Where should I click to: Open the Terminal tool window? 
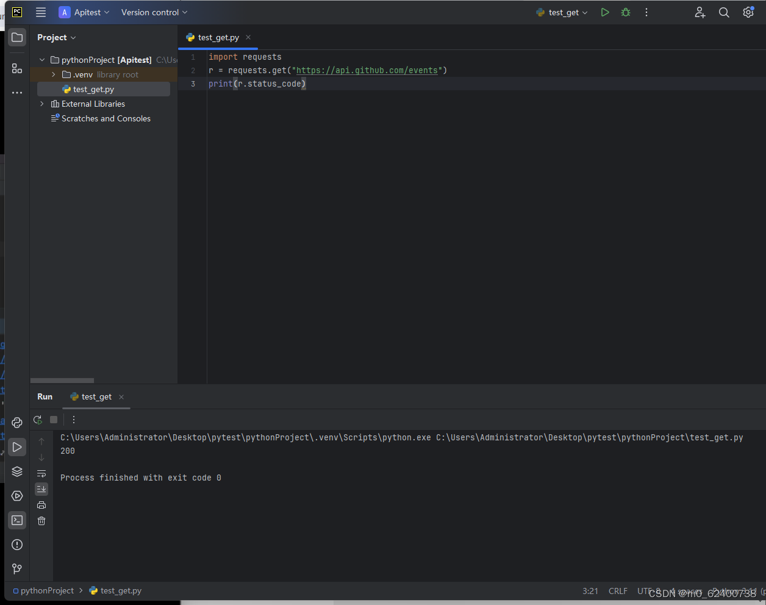click(x=17, y=520)
